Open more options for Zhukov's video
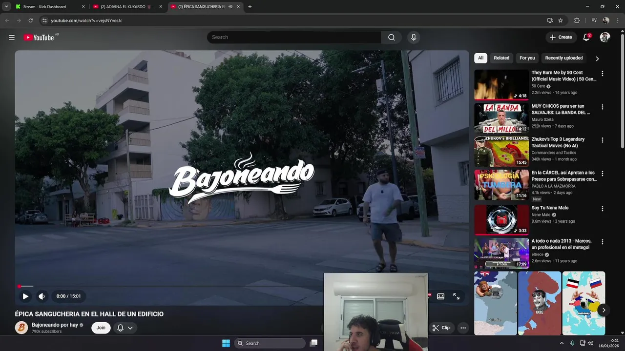Viewport: 625px width, 351px height. (x=602, y=140)
